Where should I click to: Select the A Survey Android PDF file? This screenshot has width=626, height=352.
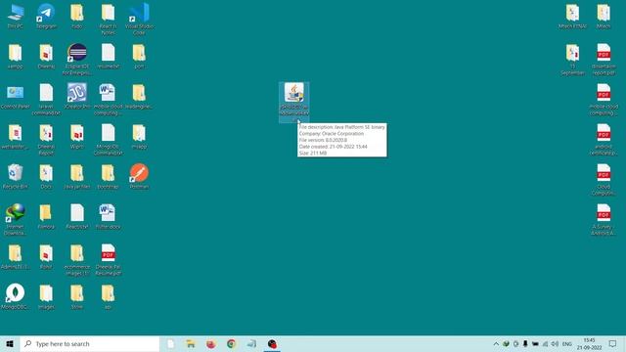[x=604, y=220]
